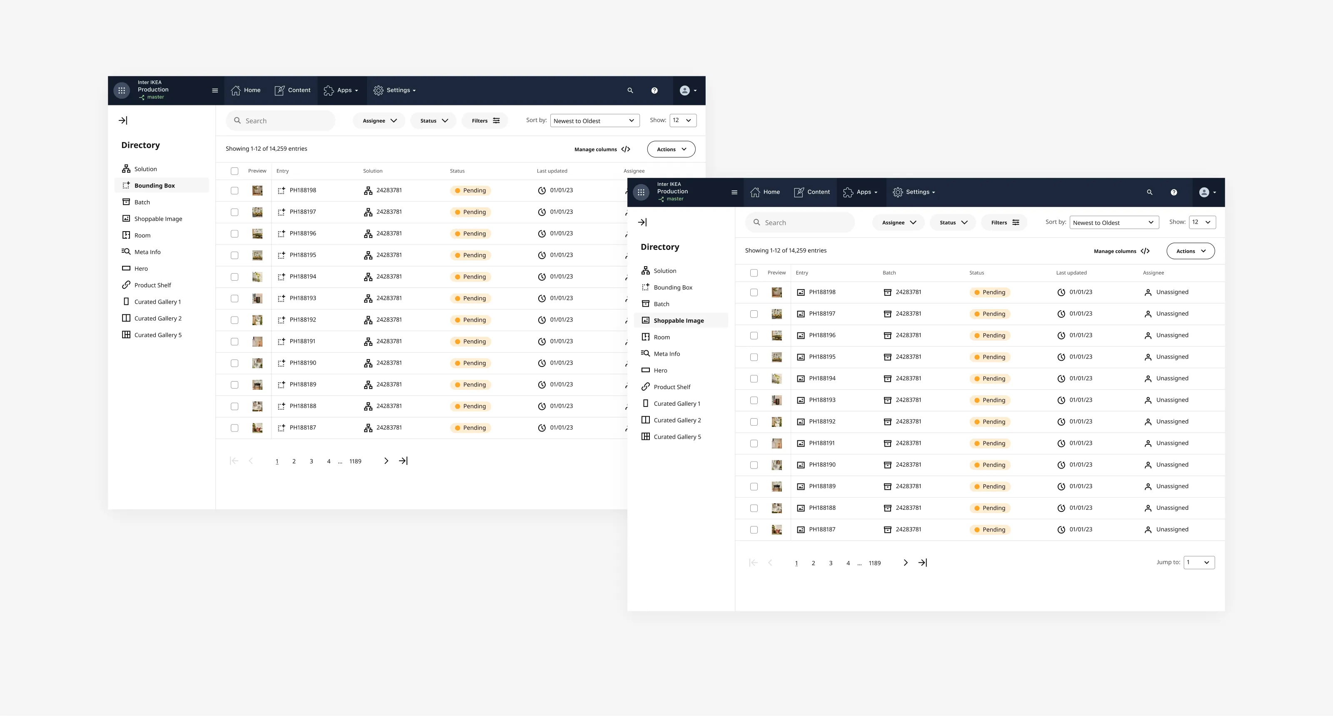
Task: Check the checkbox for entry PH188198
Action: (x=754, y=292)
